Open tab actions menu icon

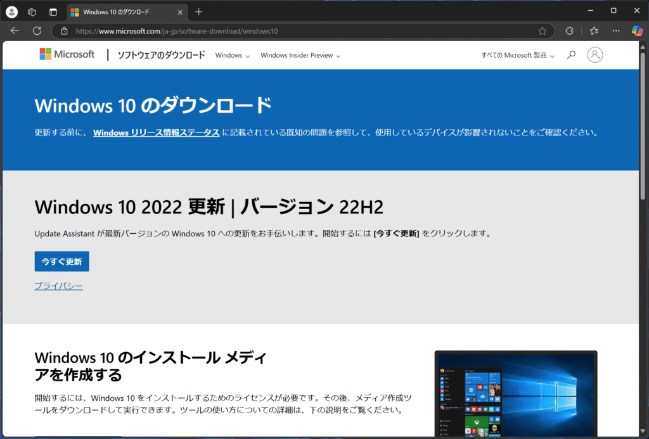53,12
